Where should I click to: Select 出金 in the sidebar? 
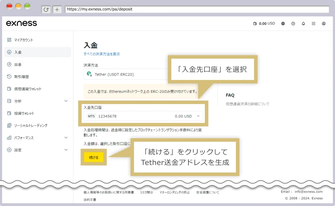coord(18,65)
